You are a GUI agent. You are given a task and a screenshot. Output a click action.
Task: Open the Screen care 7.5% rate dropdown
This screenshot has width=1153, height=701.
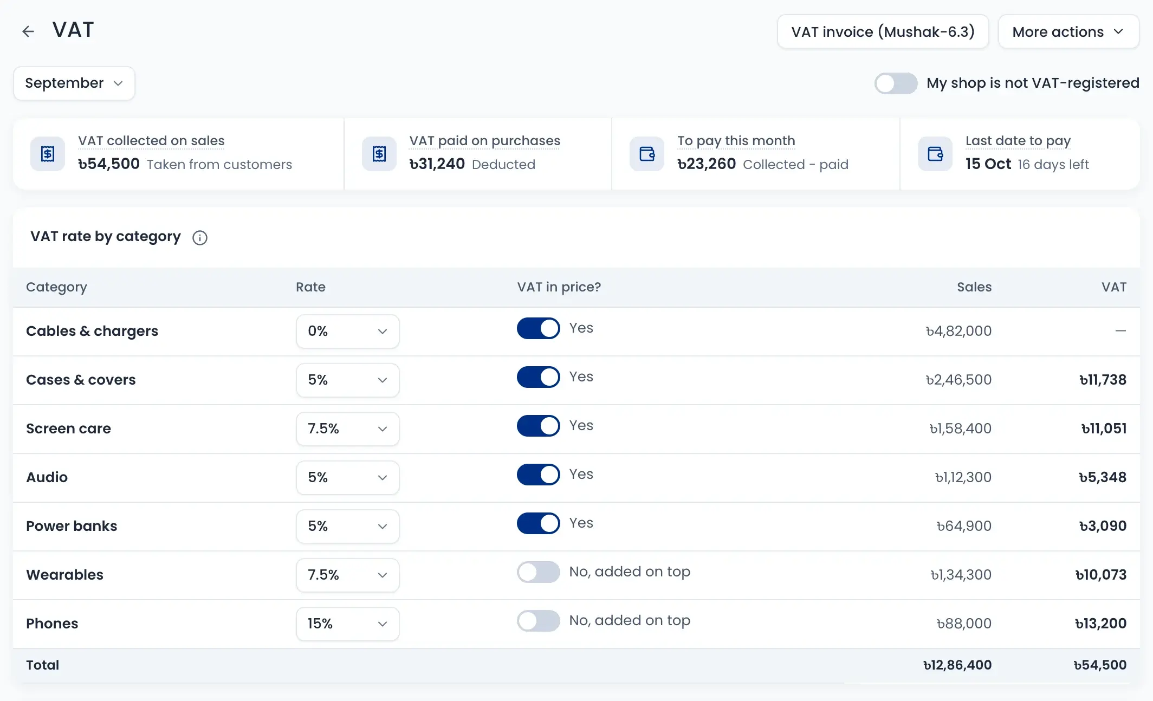coord(348,429)
